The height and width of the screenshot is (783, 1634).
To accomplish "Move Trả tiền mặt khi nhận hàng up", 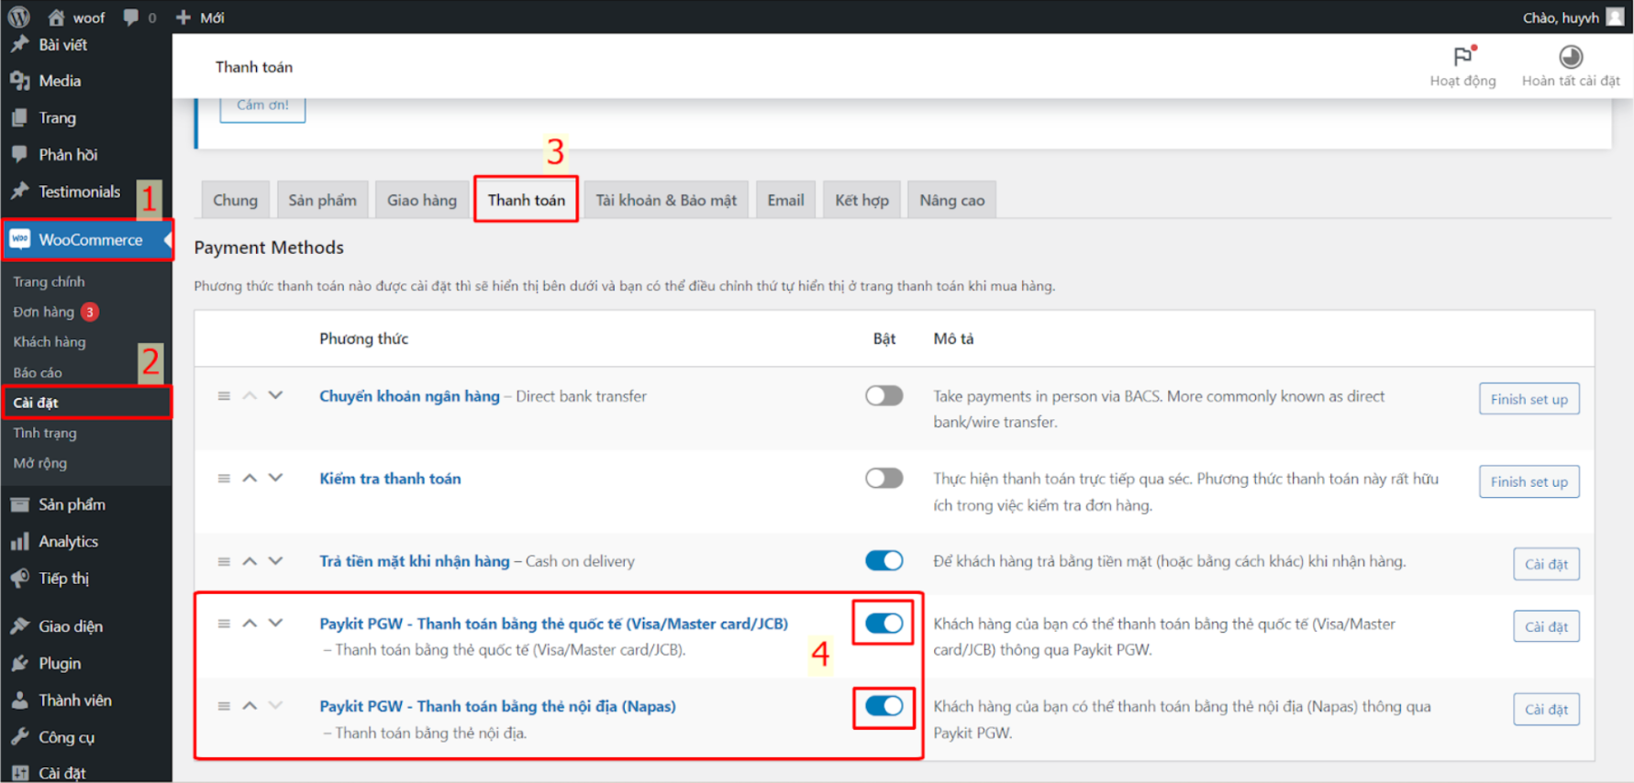I will tap(250, 560).
